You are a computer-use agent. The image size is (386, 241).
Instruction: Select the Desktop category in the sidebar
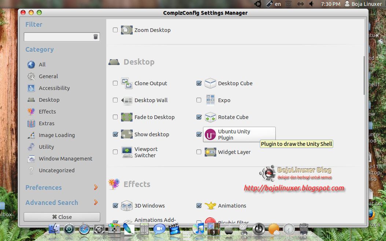tap(48, 100)
